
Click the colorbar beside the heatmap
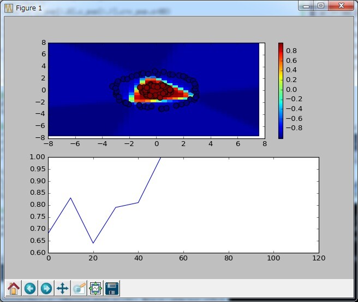(281, 91)
